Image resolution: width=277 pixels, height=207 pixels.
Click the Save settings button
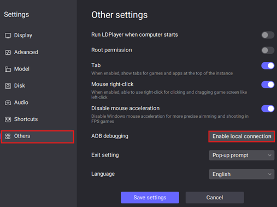coord(150,198)
